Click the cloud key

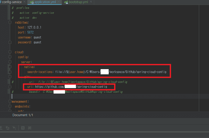click(19, 52)
